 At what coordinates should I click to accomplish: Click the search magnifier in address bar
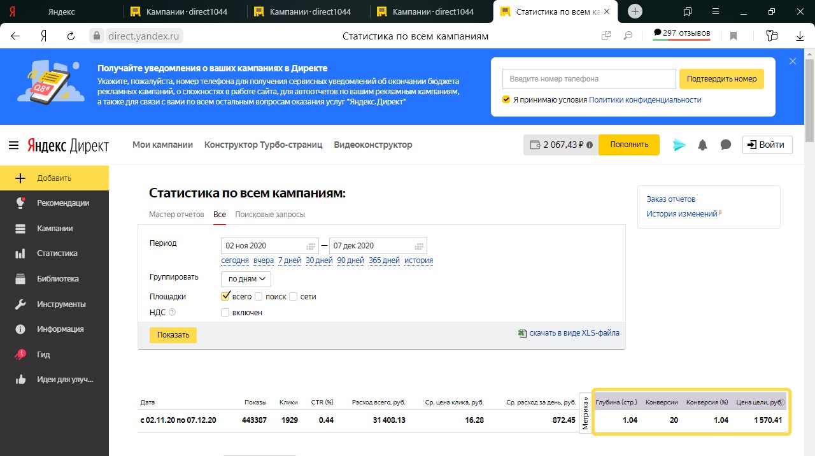628,36
